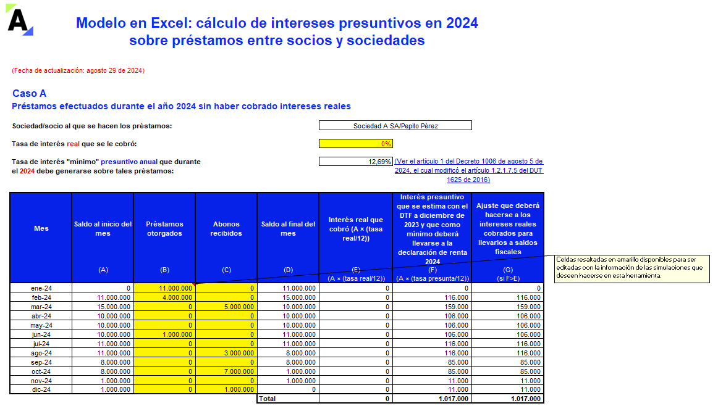Select oct-24 abonos recibidos cell 7.000.000

click(226, 371)
